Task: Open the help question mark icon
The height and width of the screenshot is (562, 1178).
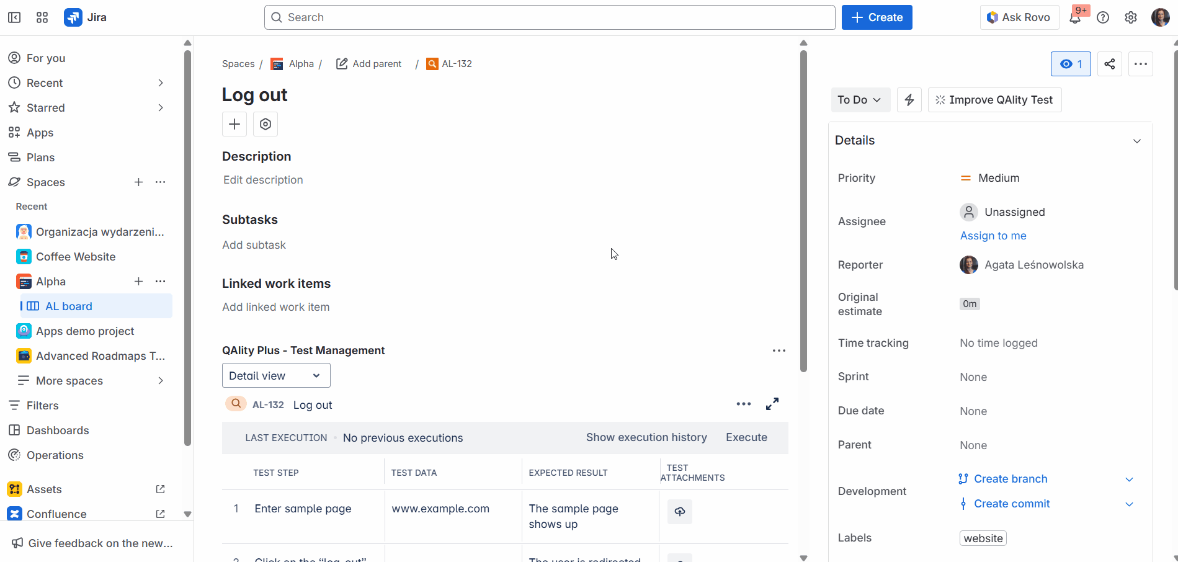Action: coord(1103,17)
